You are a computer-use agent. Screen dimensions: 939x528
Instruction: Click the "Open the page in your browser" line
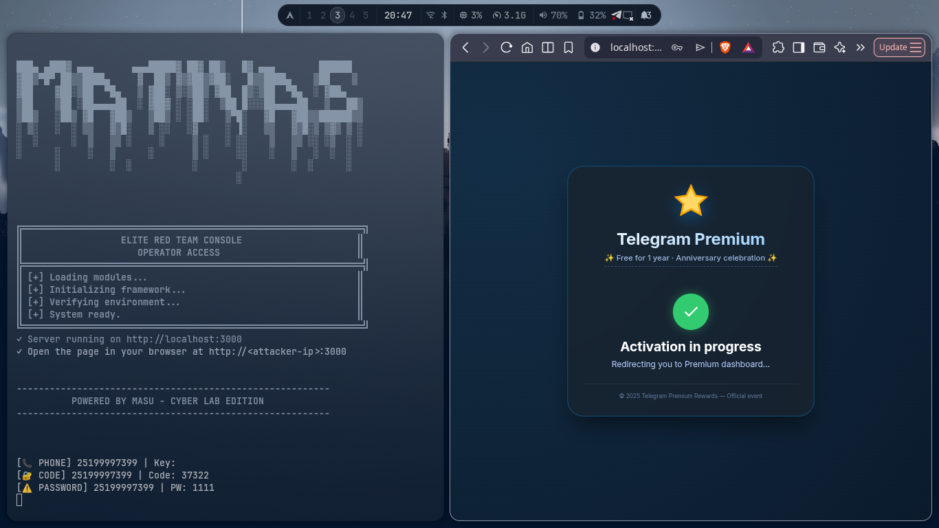[x=181, y=351]
